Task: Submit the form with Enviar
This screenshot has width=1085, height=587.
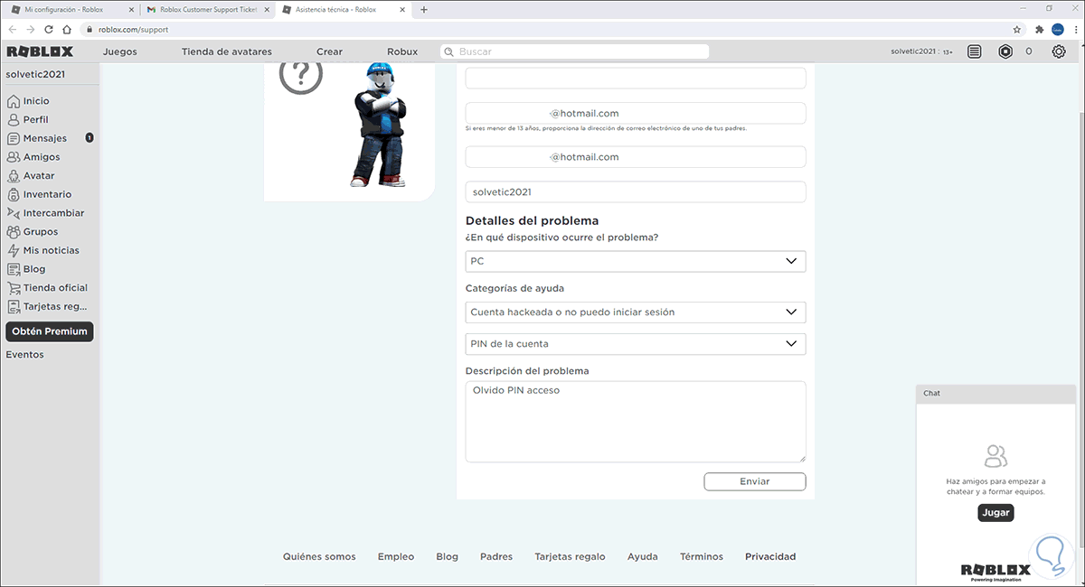Action: click(x=755, y=481)
